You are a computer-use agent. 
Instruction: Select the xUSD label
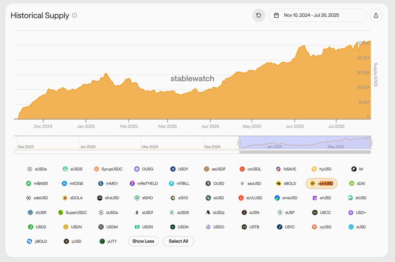coord(361,227)
